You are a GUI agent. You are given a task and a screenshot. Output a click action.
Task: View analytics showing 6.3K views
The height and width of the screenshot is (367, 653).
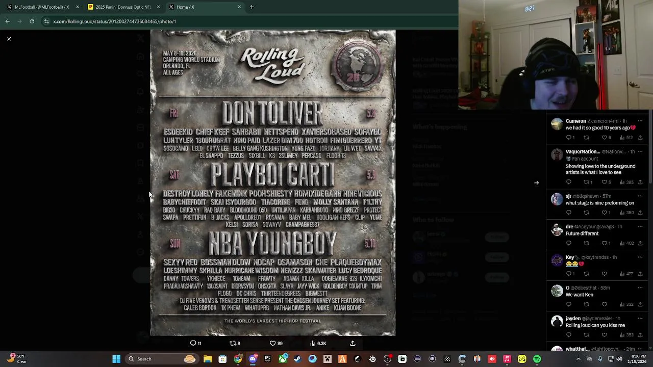pyautogui.click(x=318, y=344)
